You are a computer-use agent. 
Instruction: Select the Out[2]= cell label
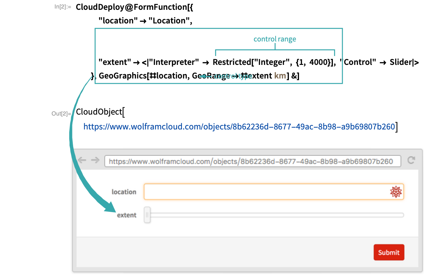[61, 114]
